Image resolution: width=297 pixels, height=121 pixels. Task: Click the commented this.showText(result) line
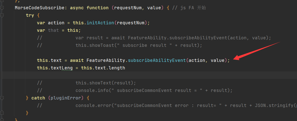(x=87, y=83)
